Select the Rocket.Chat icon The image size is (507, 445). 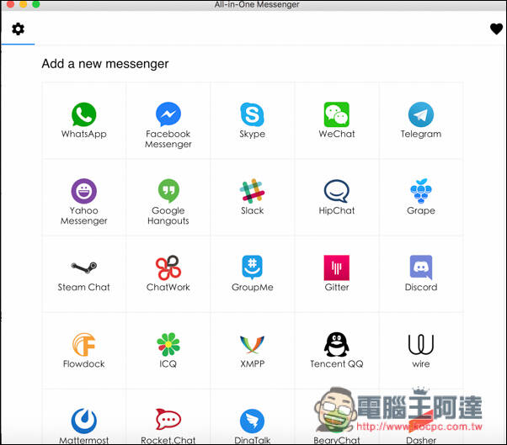[168, 420]
